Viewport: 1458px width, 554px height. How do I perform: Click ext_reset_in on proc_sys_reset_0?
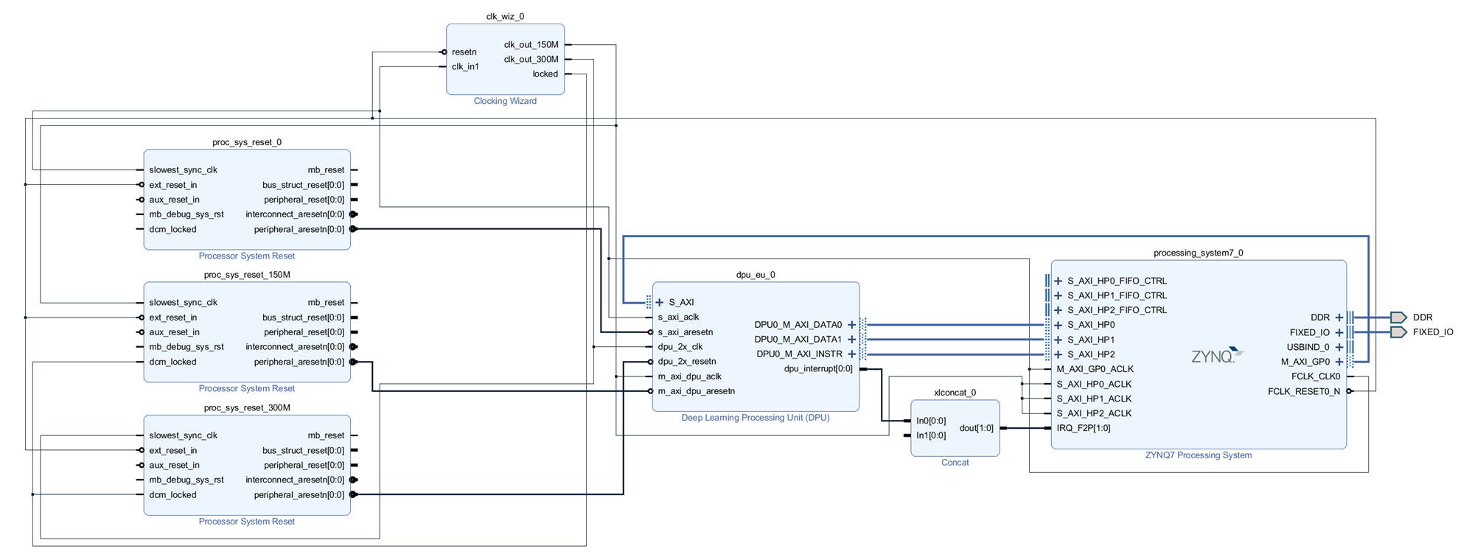172,185
